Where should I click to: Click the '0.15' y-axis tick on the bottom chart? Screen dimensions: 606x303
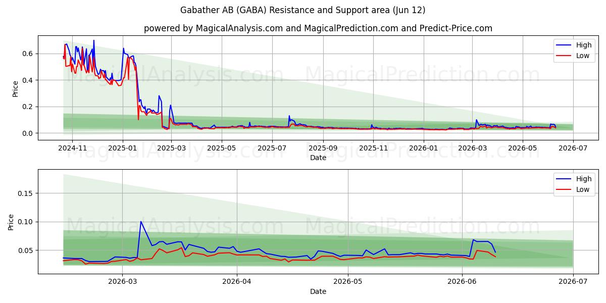[x=26, y=193]
